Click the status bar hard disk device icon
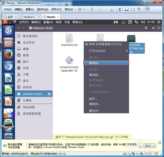 coord(125,153)
